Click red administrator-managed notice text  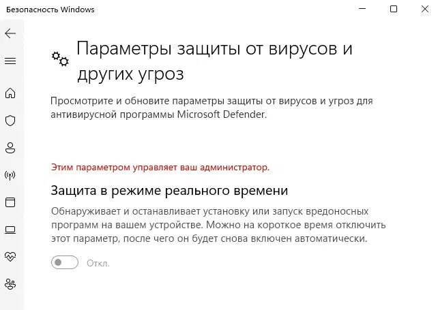pos(160,166)
